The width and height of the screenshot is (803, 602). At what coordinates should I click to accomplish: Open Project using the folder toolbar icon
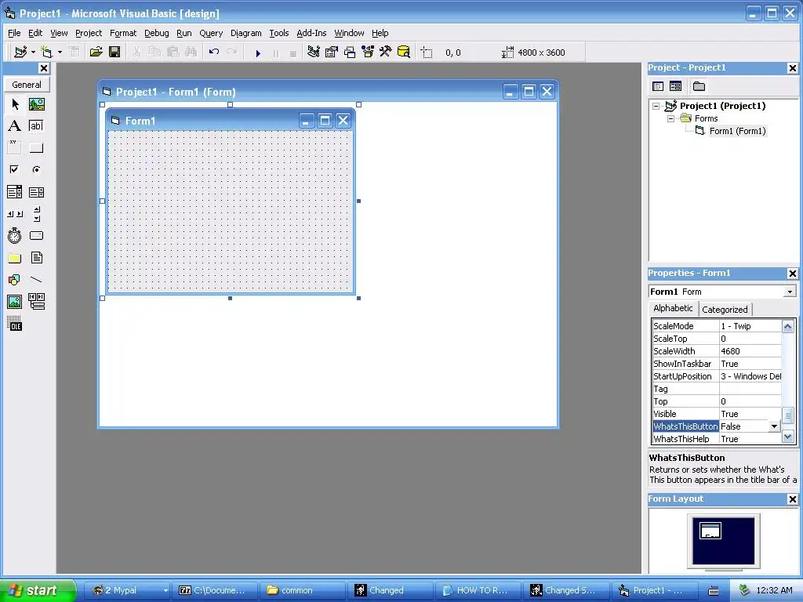pos(96,53)
